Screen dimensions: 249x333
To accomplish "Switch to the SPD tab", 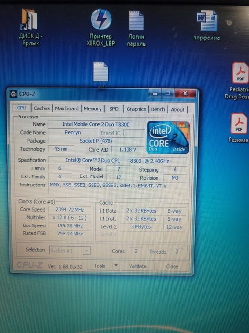I will [x=114, y=109].
